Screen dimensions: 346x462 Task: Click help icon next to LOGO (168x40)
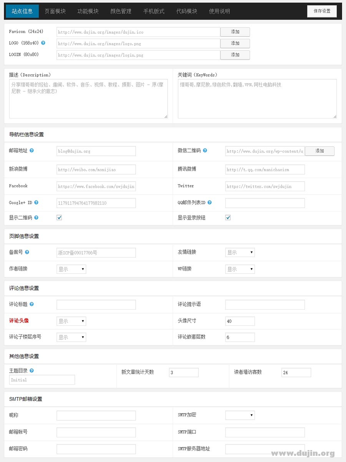(x=43, y=43)
